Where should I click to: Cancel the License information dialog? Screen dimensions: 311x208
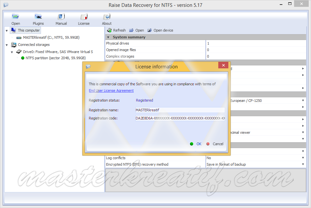coord(218,144)
